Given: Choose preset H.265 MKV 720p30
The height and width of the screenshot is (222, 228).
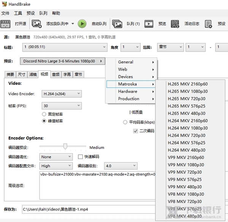Looking at the screenshot, I should [x=187, y=98].
